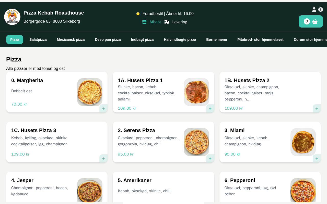Add Miami pizza with plus button

click(x=317, y=158)
